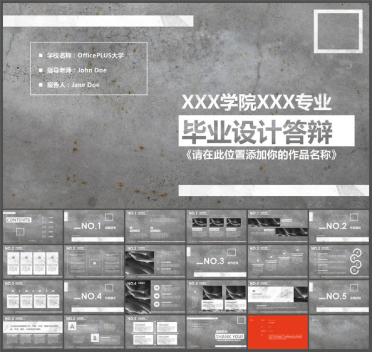Expand contents item 05 on the CONTENTS slide
The image size is (372, 352).
(x=44, y=236)
